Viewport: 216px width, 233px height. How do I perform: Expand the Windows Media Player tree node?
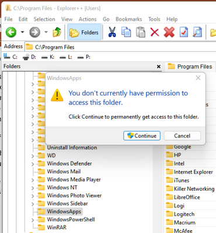(x=33, y=180)
